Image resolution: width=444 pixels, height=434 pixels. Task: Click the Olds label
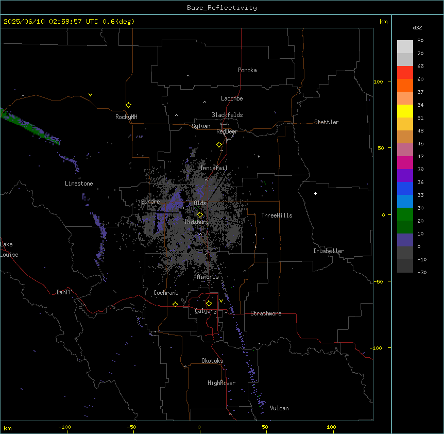pyautogui.click(x=200, y=203)
